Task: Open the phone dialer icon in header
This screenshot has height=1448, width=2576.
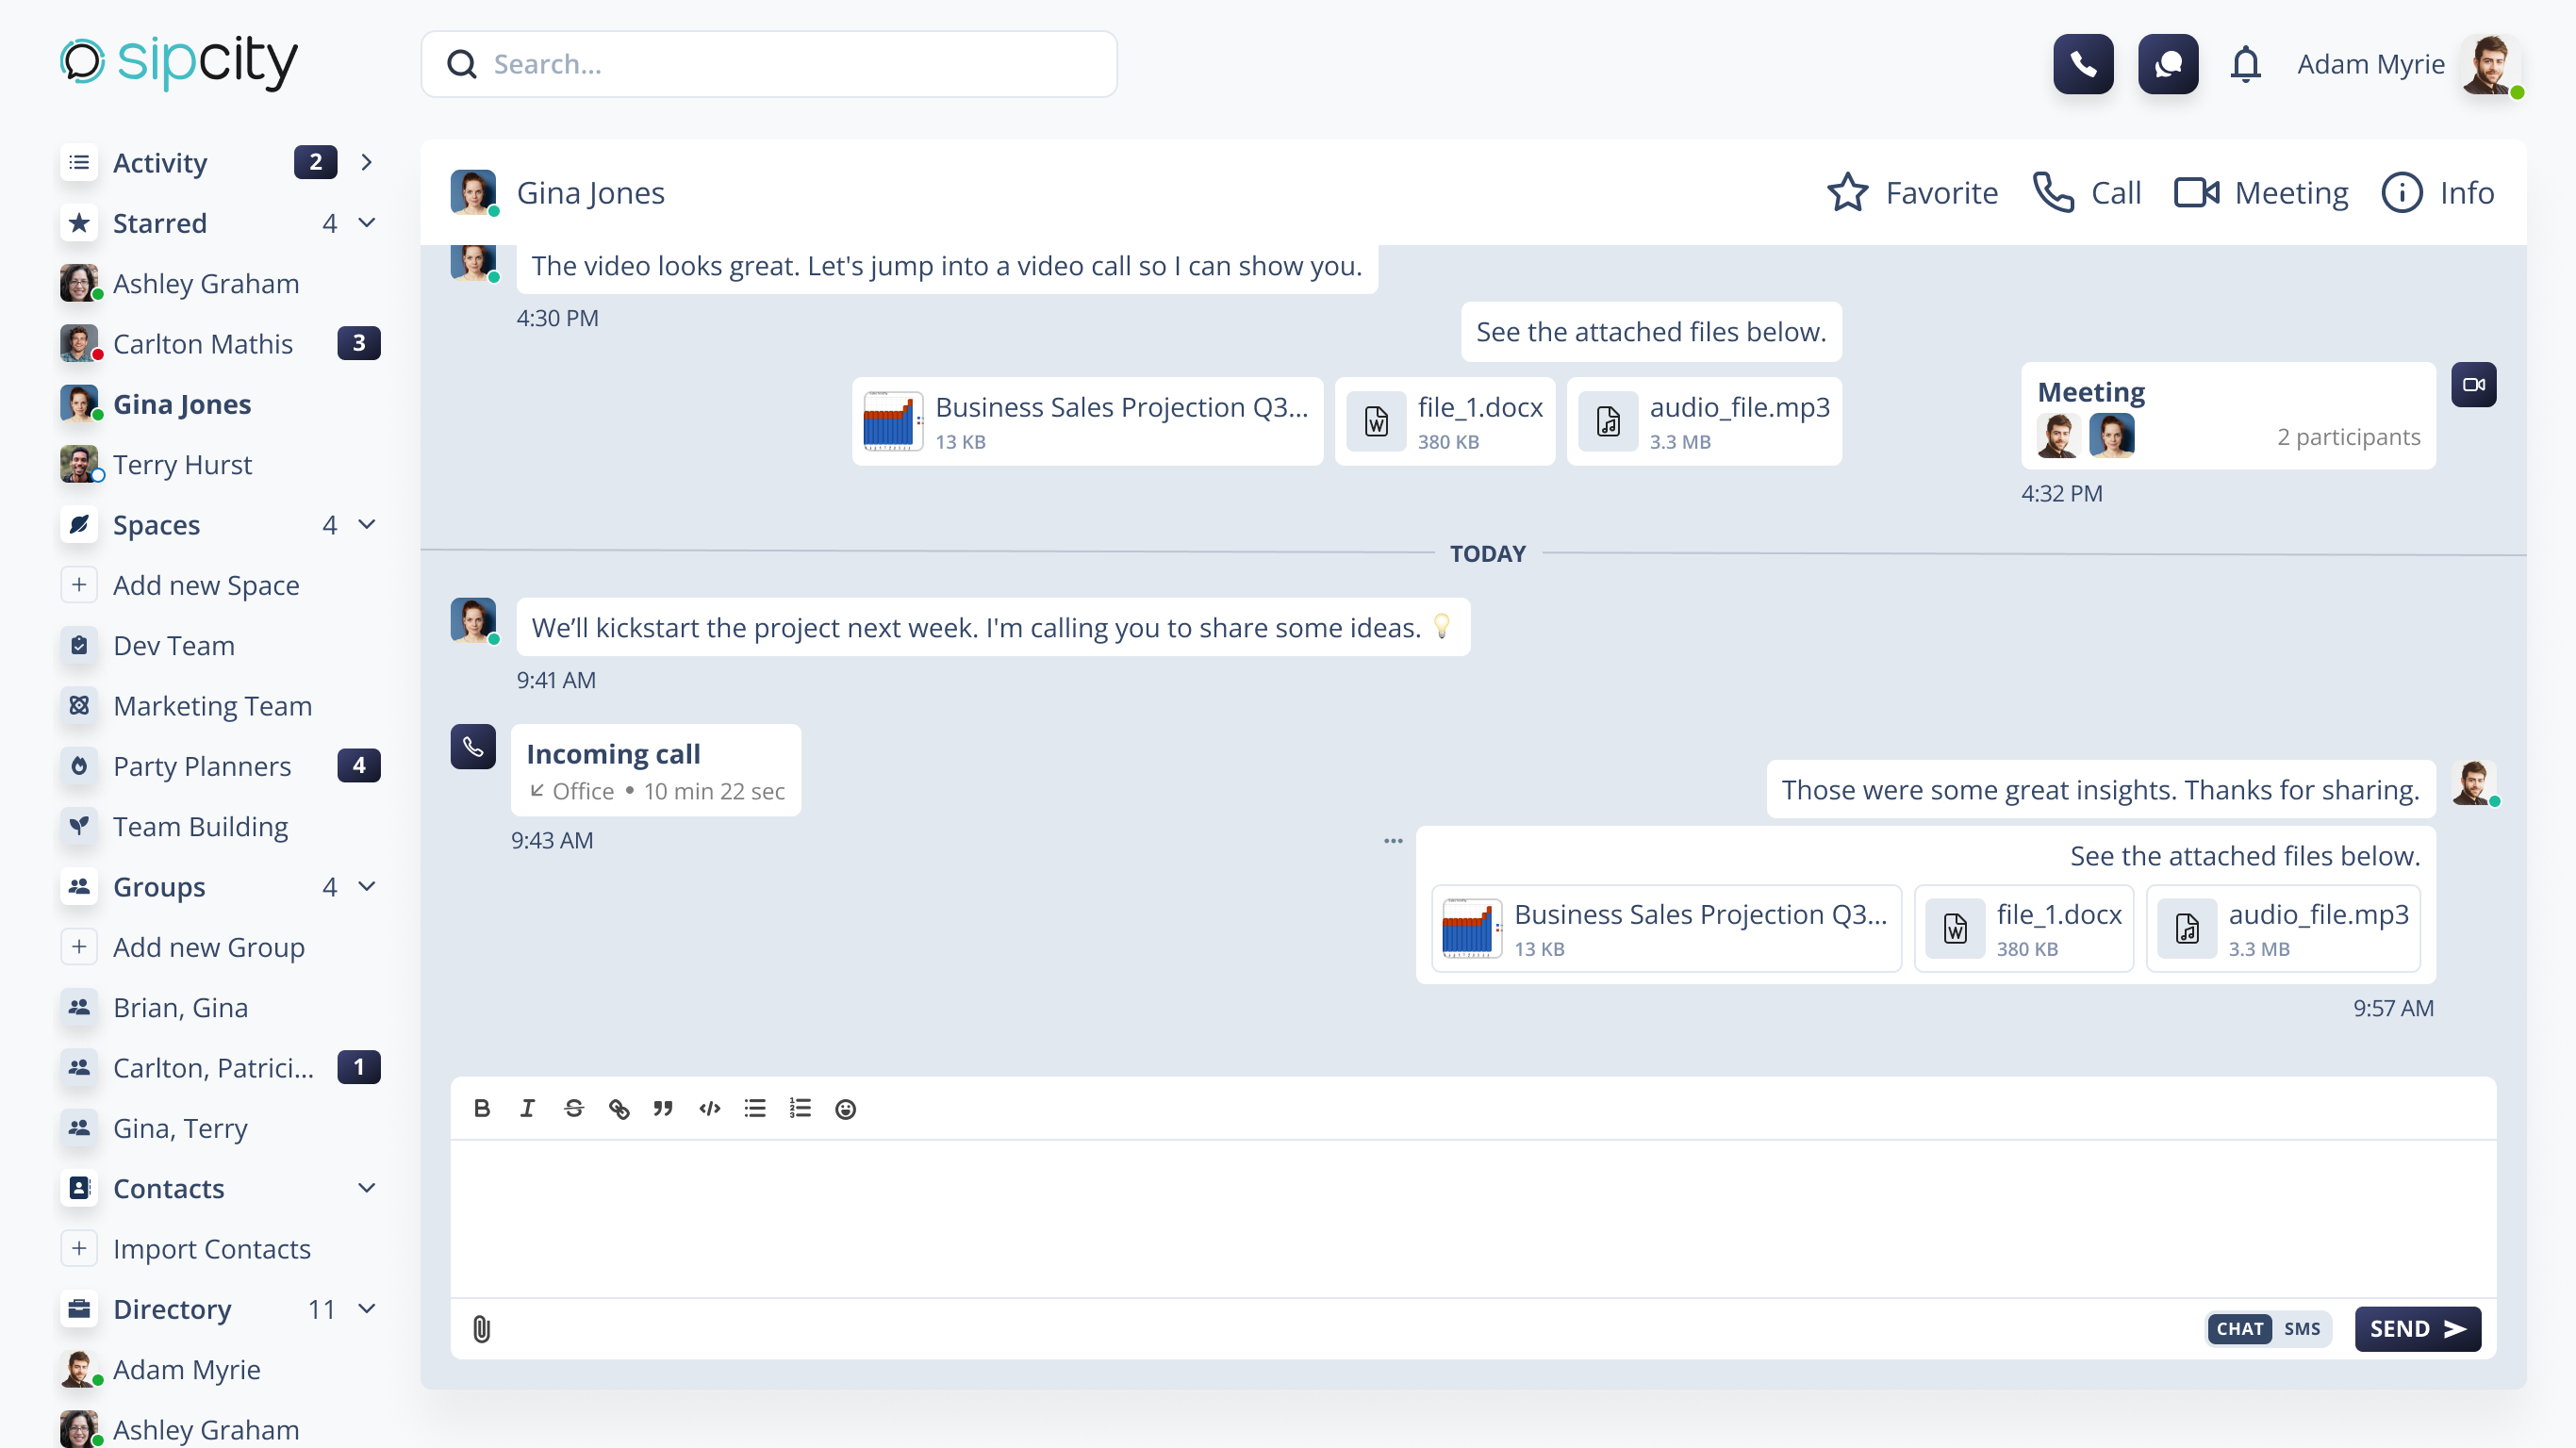Action: [x=2083, y=64]
